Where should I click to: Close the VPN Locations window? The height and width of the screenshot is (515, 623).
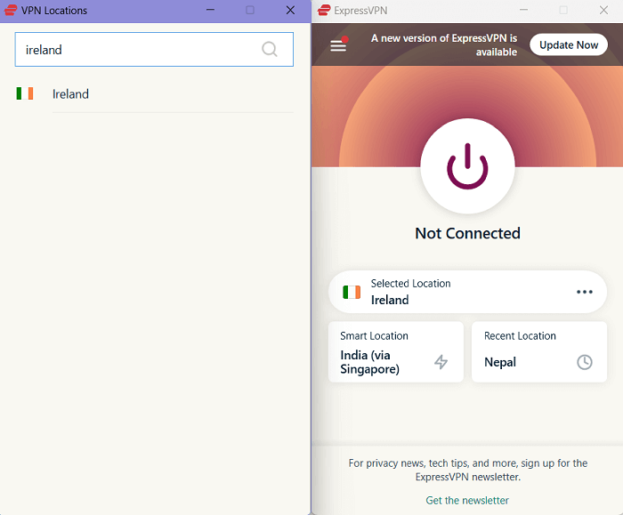click(290, 11)
